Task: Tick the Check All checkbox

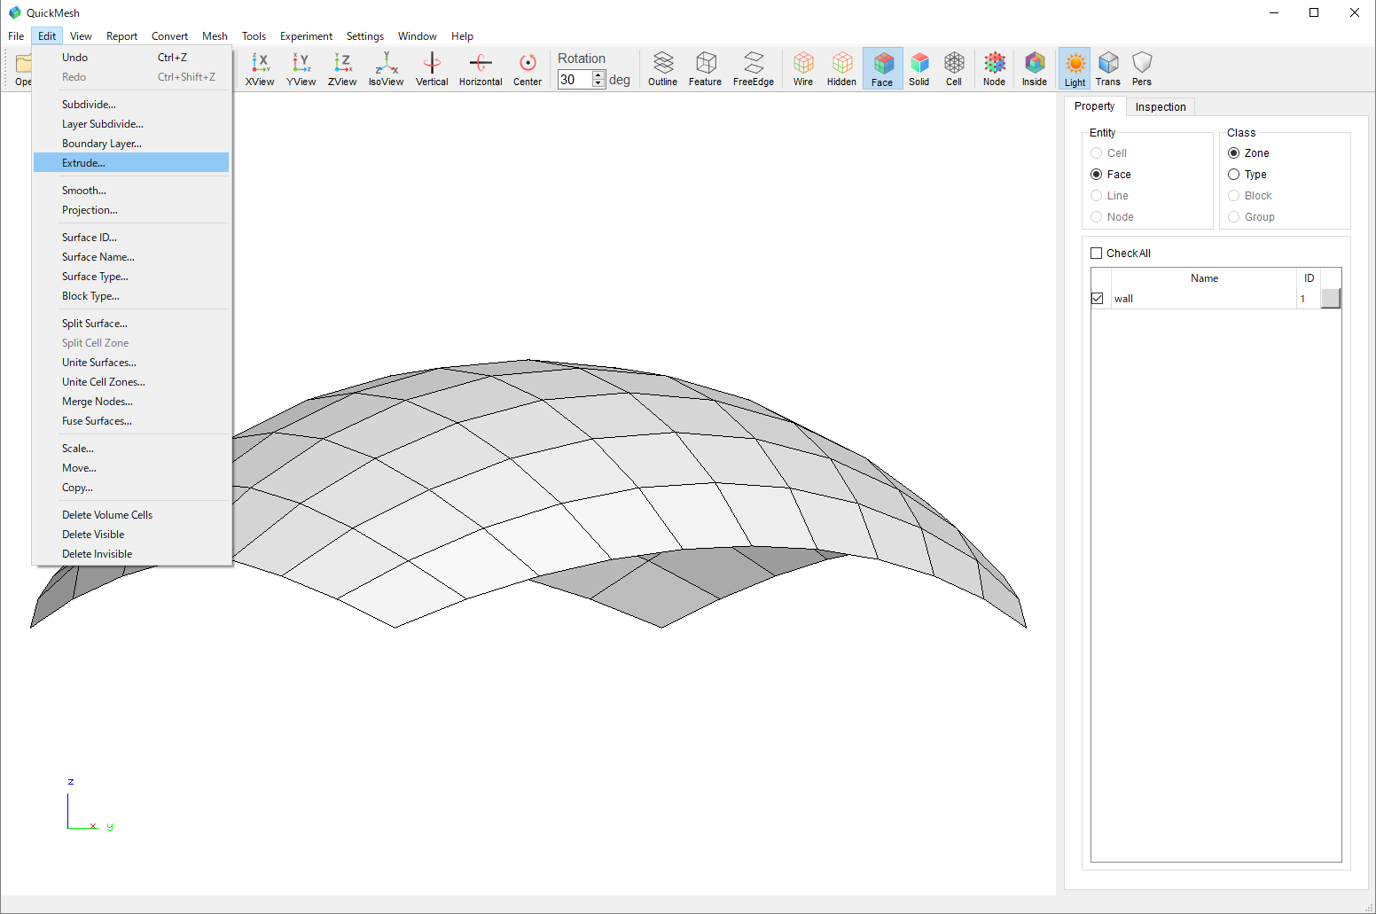Action: (x=1097, y=254)
